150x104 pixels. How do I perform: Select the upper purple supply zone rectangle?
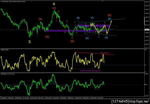93,26
